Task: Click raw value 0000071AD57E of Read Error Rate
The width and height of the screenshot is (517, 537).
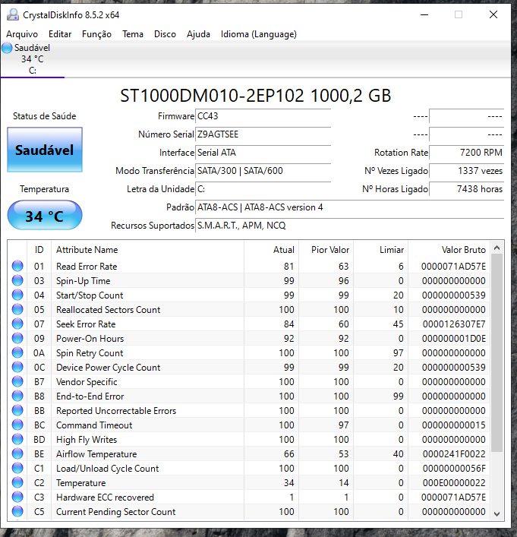Action: [x=453, y=267]
